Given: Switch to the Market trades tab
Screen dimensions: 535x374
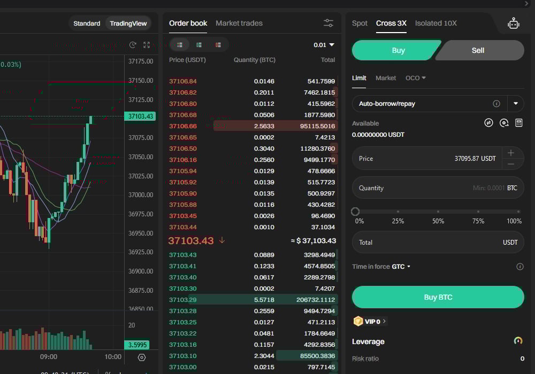Looking at the screenshot, I should (239, 23).
